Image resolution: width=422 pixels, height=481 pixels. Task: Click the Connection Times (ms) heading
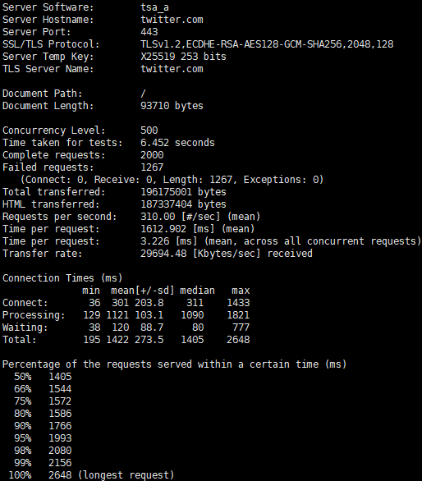(x=62, y=278)
